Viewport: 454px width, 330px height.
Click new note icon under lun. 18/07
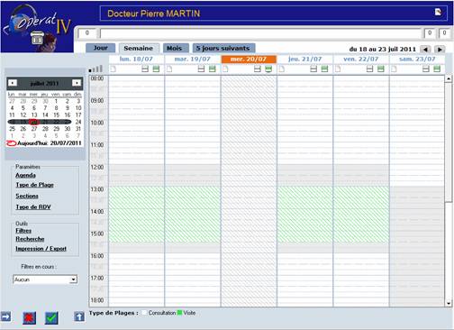[x=113, y=69]
